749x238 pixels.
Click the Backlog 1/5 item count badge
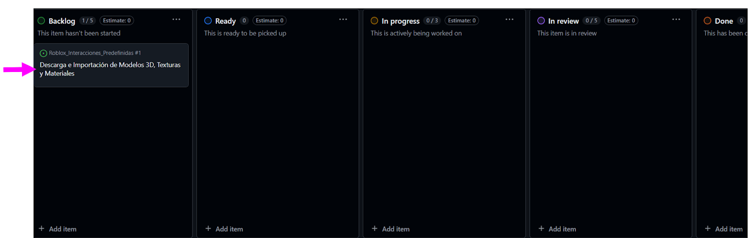[88, 21]
